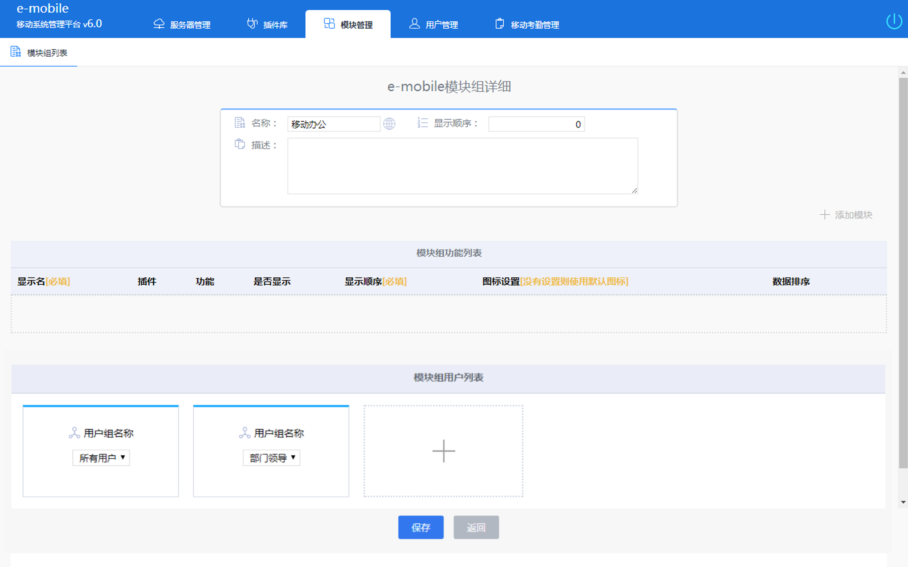Viewport: 908px width, 567px height.
Task: Click the mobile attendance clipboard icon
Action: coord(499,23)
